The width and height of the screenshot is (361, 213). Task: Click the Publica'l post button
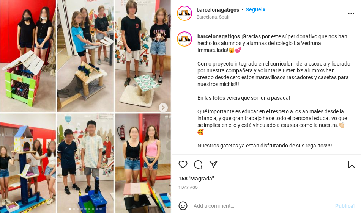tap(345, 206)
